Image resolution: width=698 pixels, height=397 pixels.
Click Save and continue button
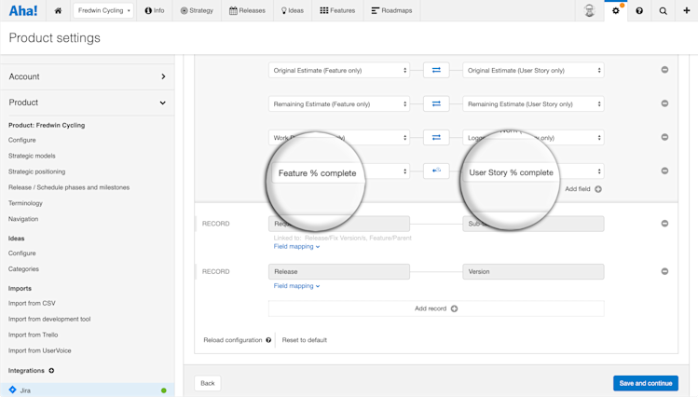click(646, 383)
